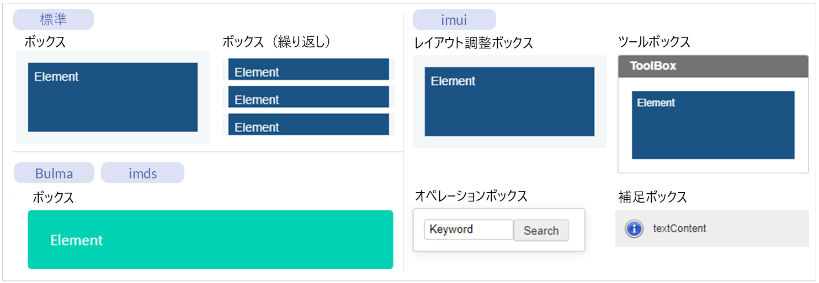Click the Element box under レイアウト調整ボックス
This screenshot has height=283, width=819.
(509, 102)
